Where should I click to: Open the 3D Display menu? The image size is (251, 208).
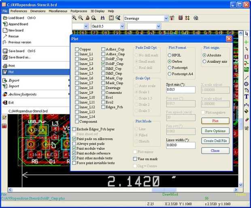pyautogui.click(x=98, y=11)
